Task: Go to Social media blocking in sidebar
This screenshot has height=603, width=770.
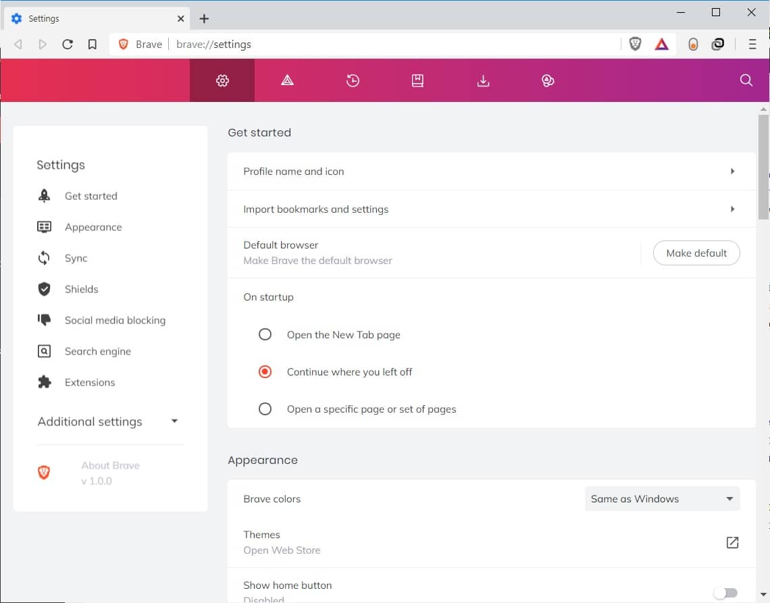Action: click(115, 320)
